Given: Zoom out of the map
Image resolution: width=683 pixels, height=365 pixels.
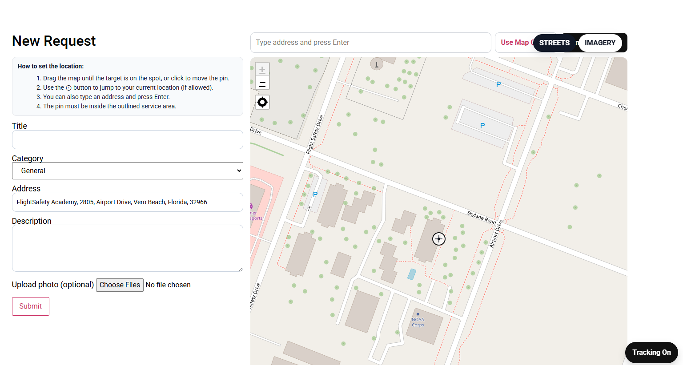Looking at the screenshot, I should pyautogui.click(x=262, y=83).
